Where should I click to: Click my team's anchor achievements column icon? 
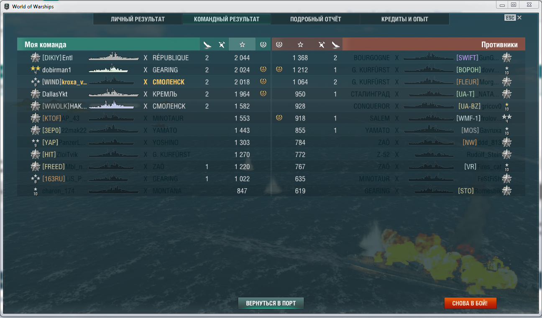click(263, 45)
